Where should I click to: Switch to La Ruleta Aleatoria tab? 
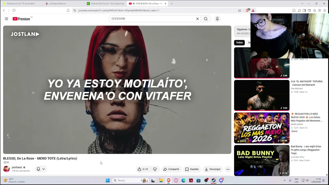(63, 4)
